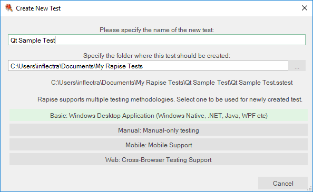Viewport: 313px width, 192px height.
Task: Click the full .sstest path preview text
Action: [172, 83]
